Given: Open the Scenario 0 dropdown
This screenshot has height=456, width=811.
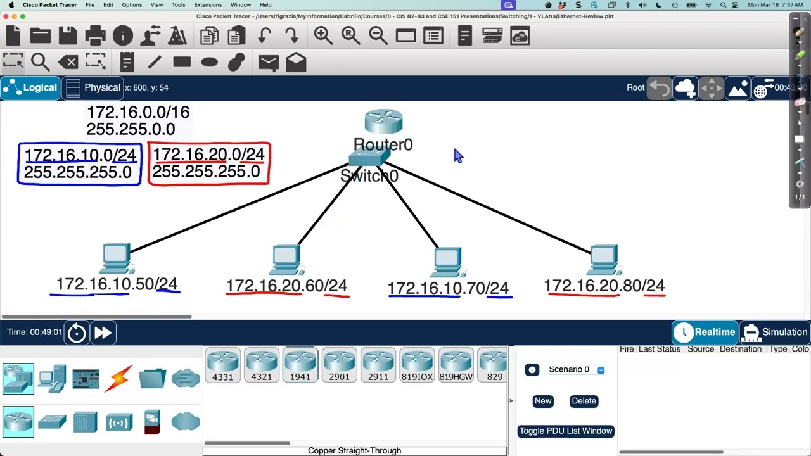Looking at the screenshot, I should click(x=601, y=370).
